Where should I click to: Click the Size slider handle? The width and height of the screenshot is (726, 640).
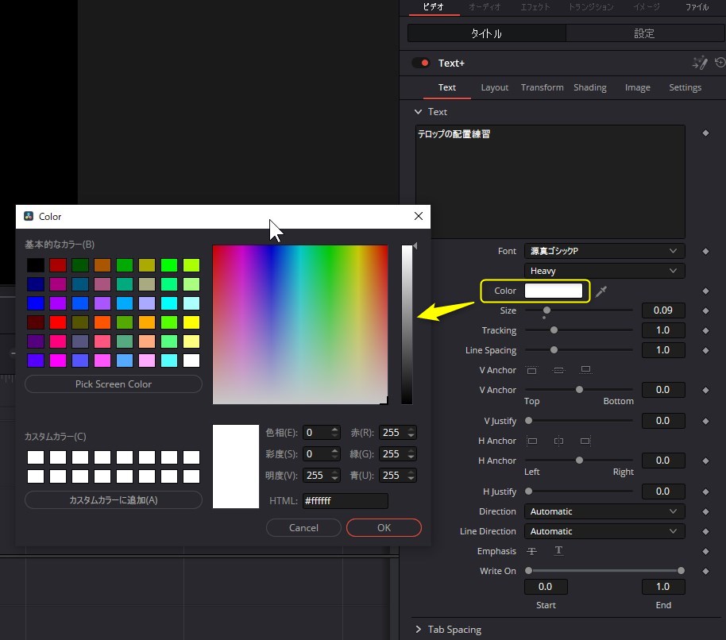point(546,310)
